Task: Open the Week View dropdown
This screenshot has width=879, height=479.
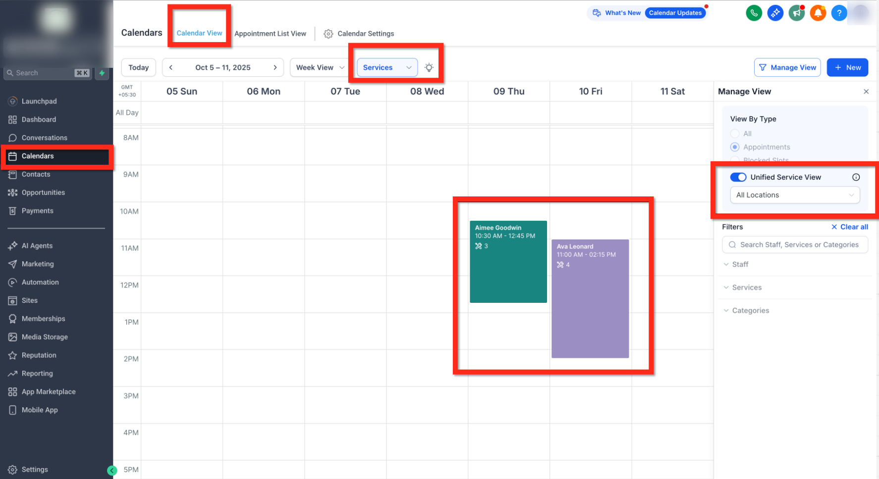Action: [320, 67]
